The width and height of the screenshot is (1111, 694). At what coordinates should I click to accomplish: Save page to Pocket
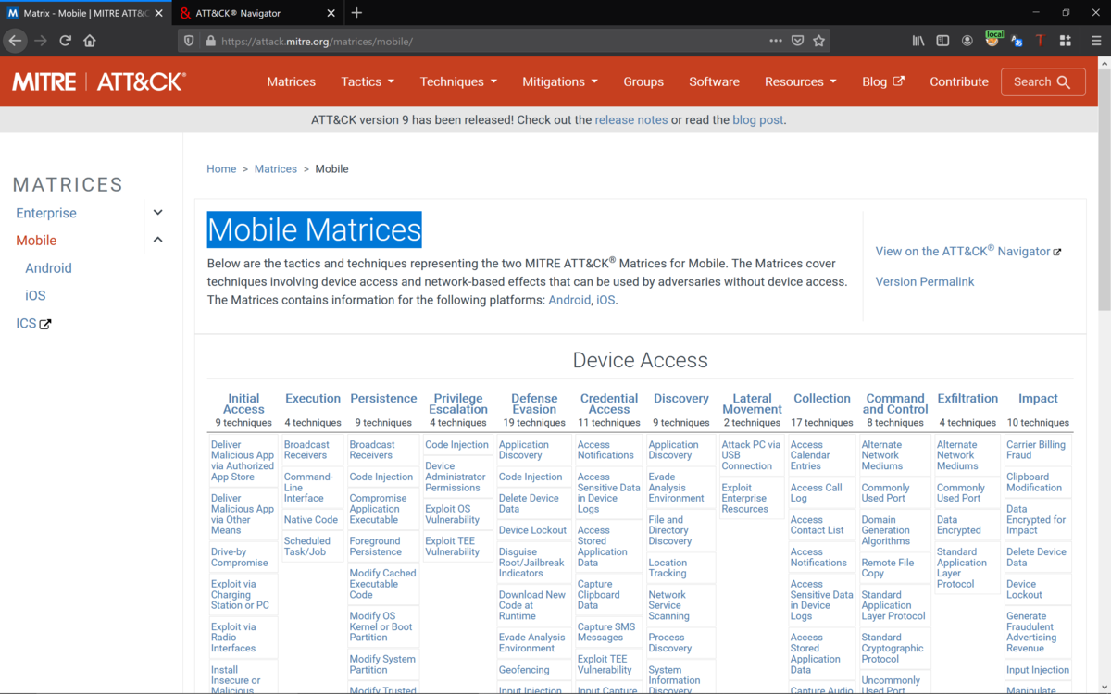[x=798, y=41]
